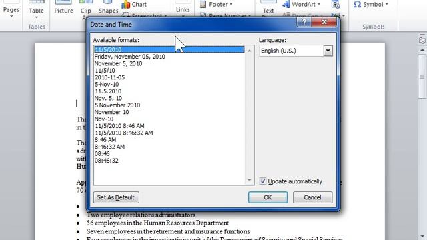The height and width of the screenshot is (240, 427).
Task: Open the Symbol dropdown
Action: [x=371, y=5]
